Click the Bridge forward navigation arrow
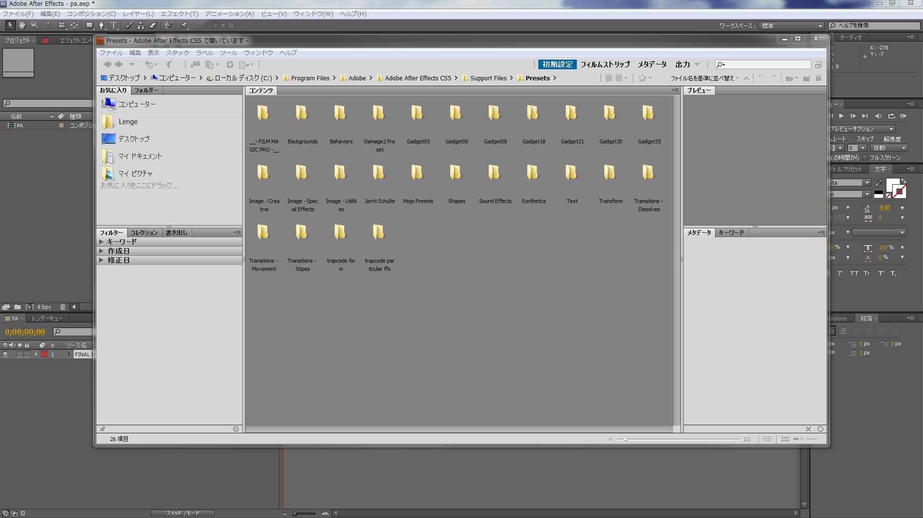 tap(119, 64)
